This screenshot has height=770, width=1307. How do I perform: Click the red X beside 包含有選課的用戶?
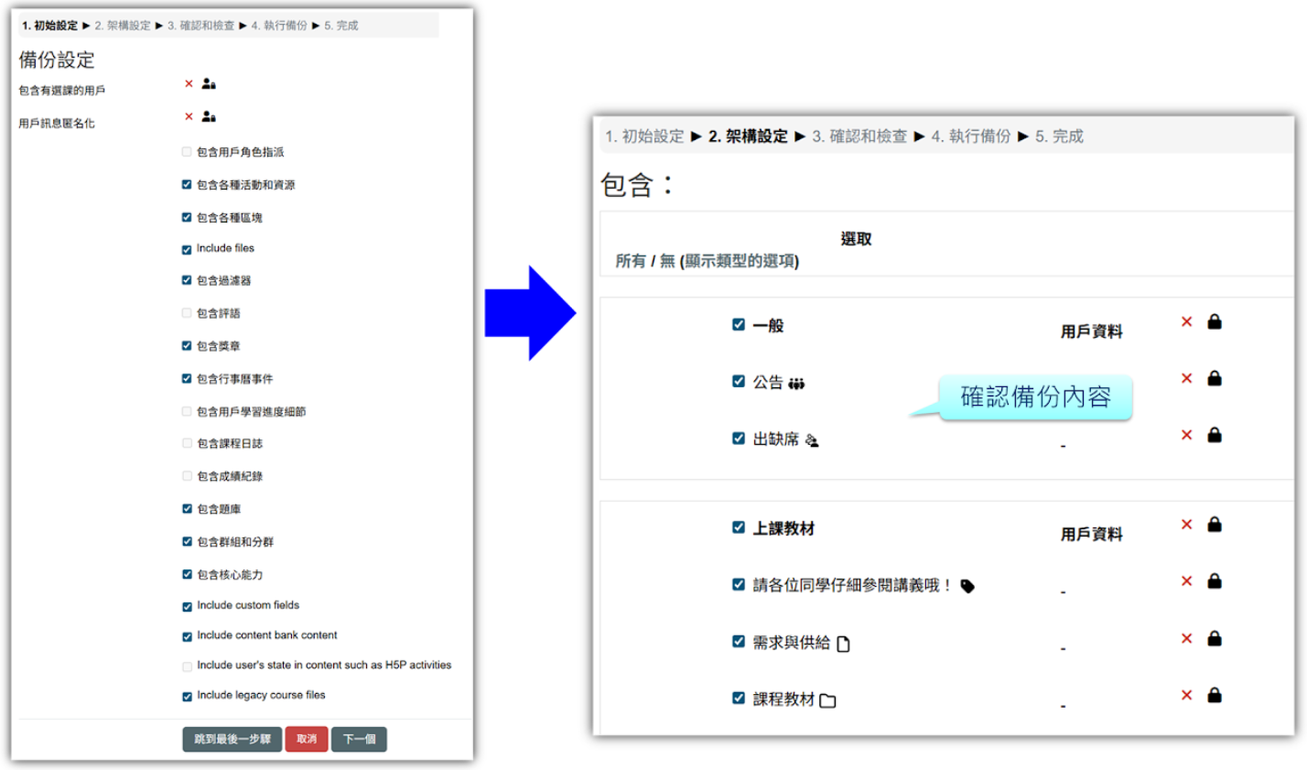click(x=189, y=83)
